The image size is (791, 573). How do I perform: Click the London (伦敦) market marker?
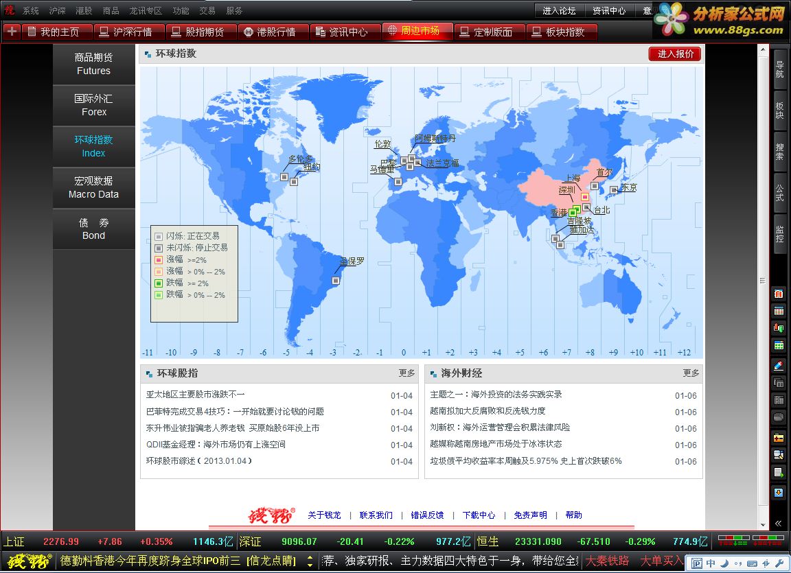(404, 161)
